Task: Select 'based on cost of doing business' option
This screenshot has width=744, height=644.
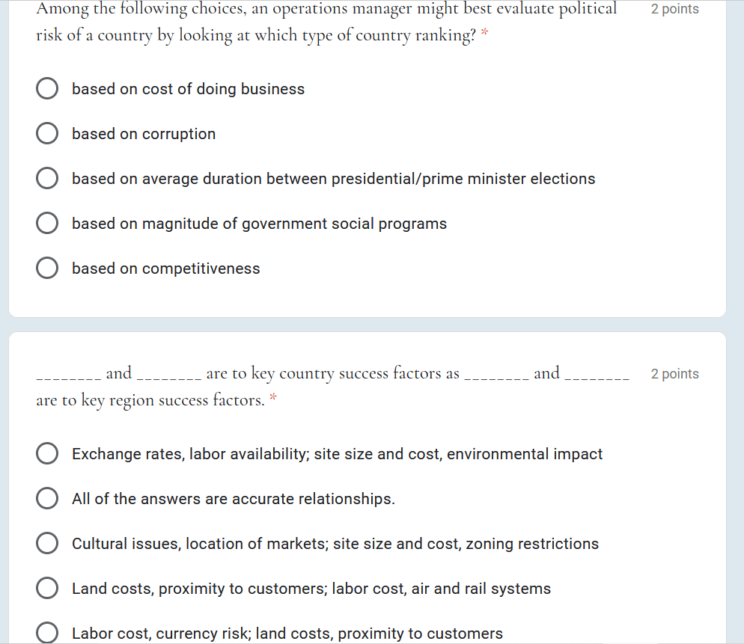Action: tap(47, 89)
